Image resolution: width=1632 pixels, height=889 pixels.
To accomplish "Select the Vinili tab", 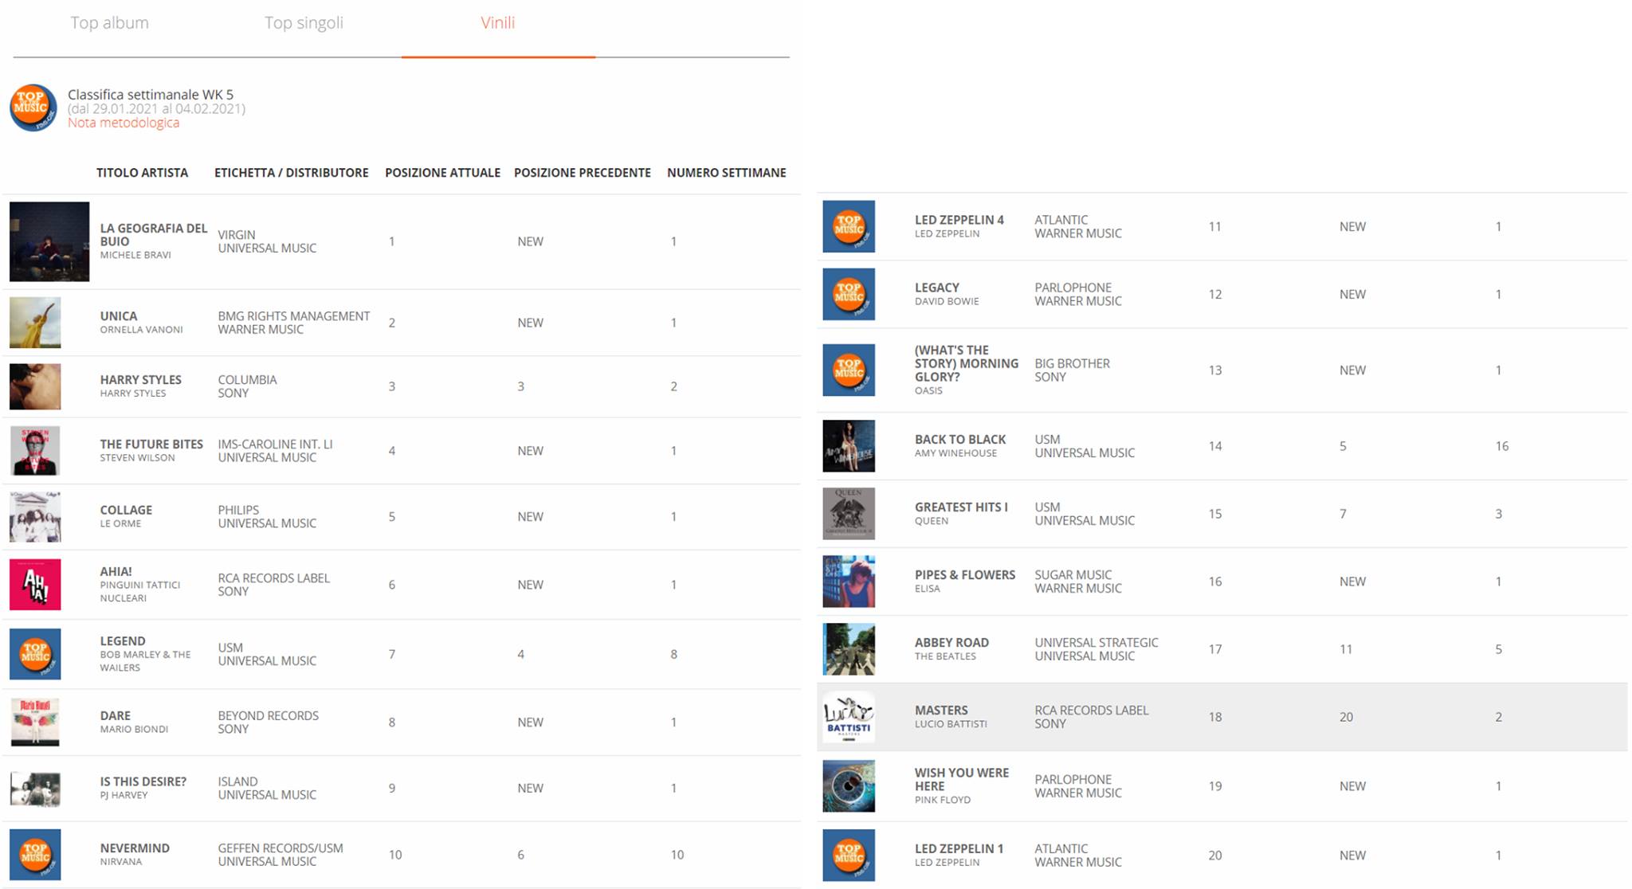I will coord(497,23).
